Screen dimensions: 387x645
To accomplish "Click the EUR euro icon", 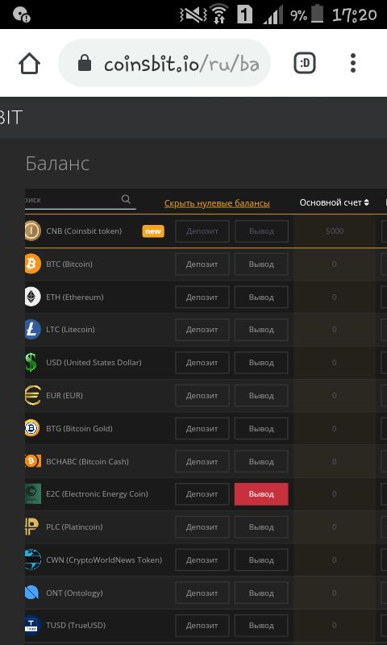I will 32,395.
